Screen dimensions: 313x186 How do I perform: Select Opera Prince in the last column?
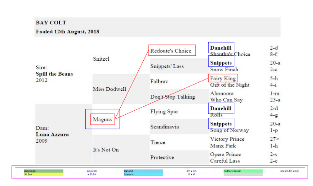(225, 155)
